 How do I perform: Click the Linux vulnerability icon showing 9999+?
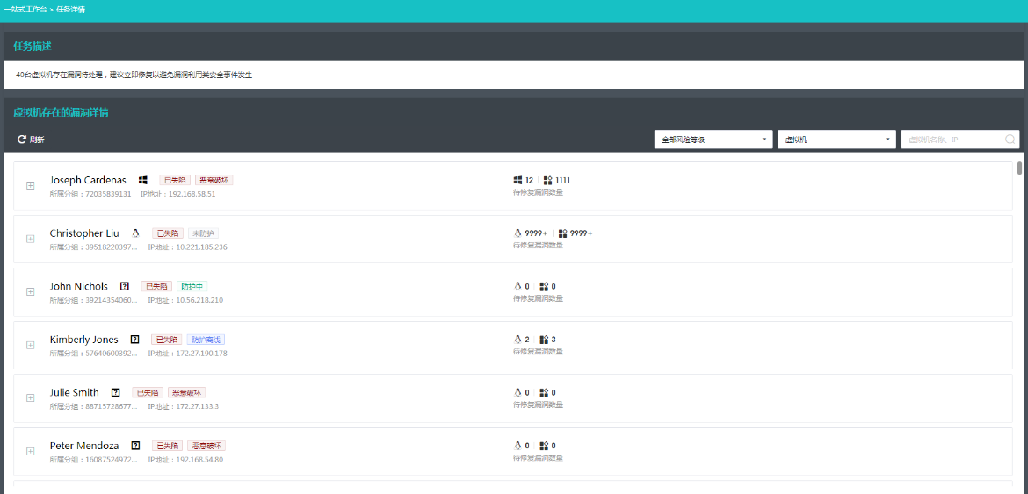pos(518,233)
